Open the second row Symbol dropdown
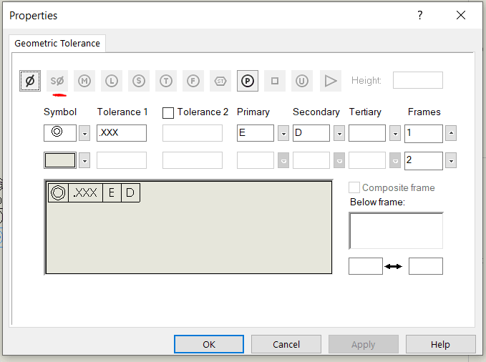This screenshot has width=486, height=362. 84,160
